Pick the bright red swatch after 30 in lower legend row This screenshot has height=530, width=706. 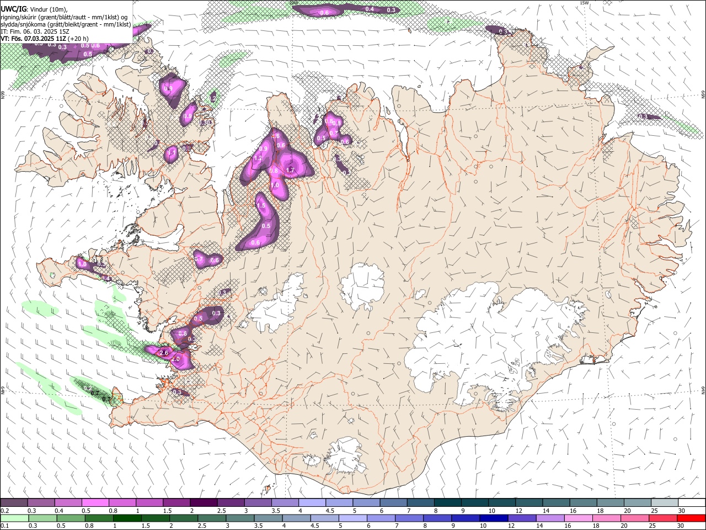coord(691,518)
